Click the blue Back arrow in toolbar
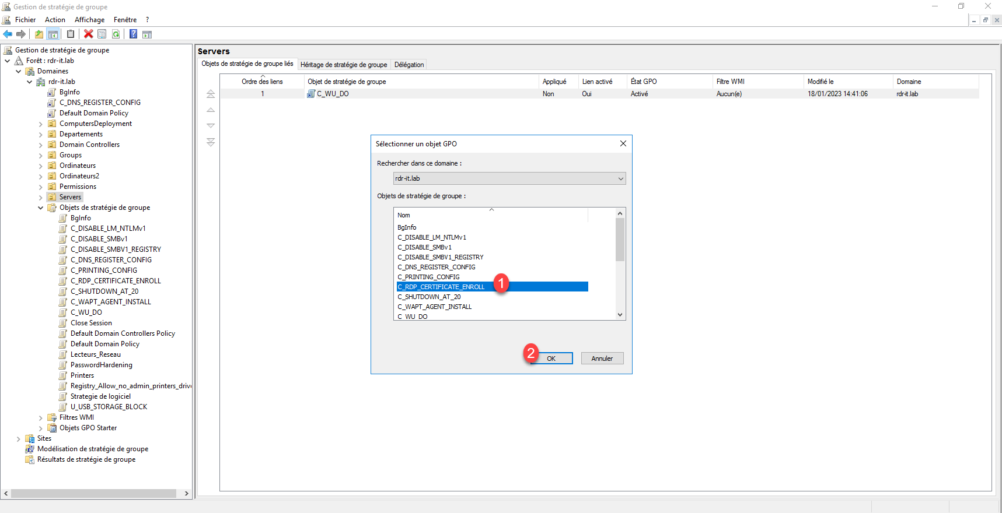This screenshot has width=1002, height=513. (8, 34)
